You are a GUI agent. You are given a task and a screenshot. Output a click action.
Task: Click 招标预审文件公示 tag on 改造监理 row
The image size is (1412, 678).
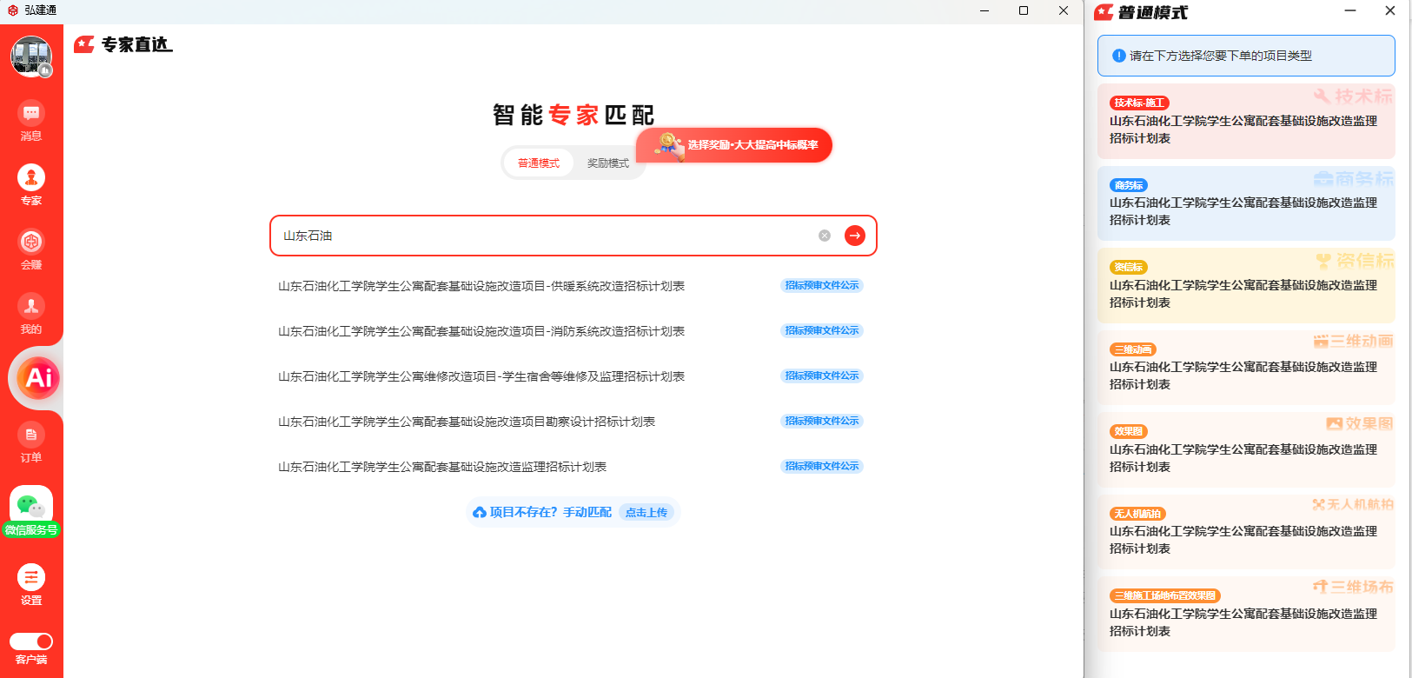822,466
